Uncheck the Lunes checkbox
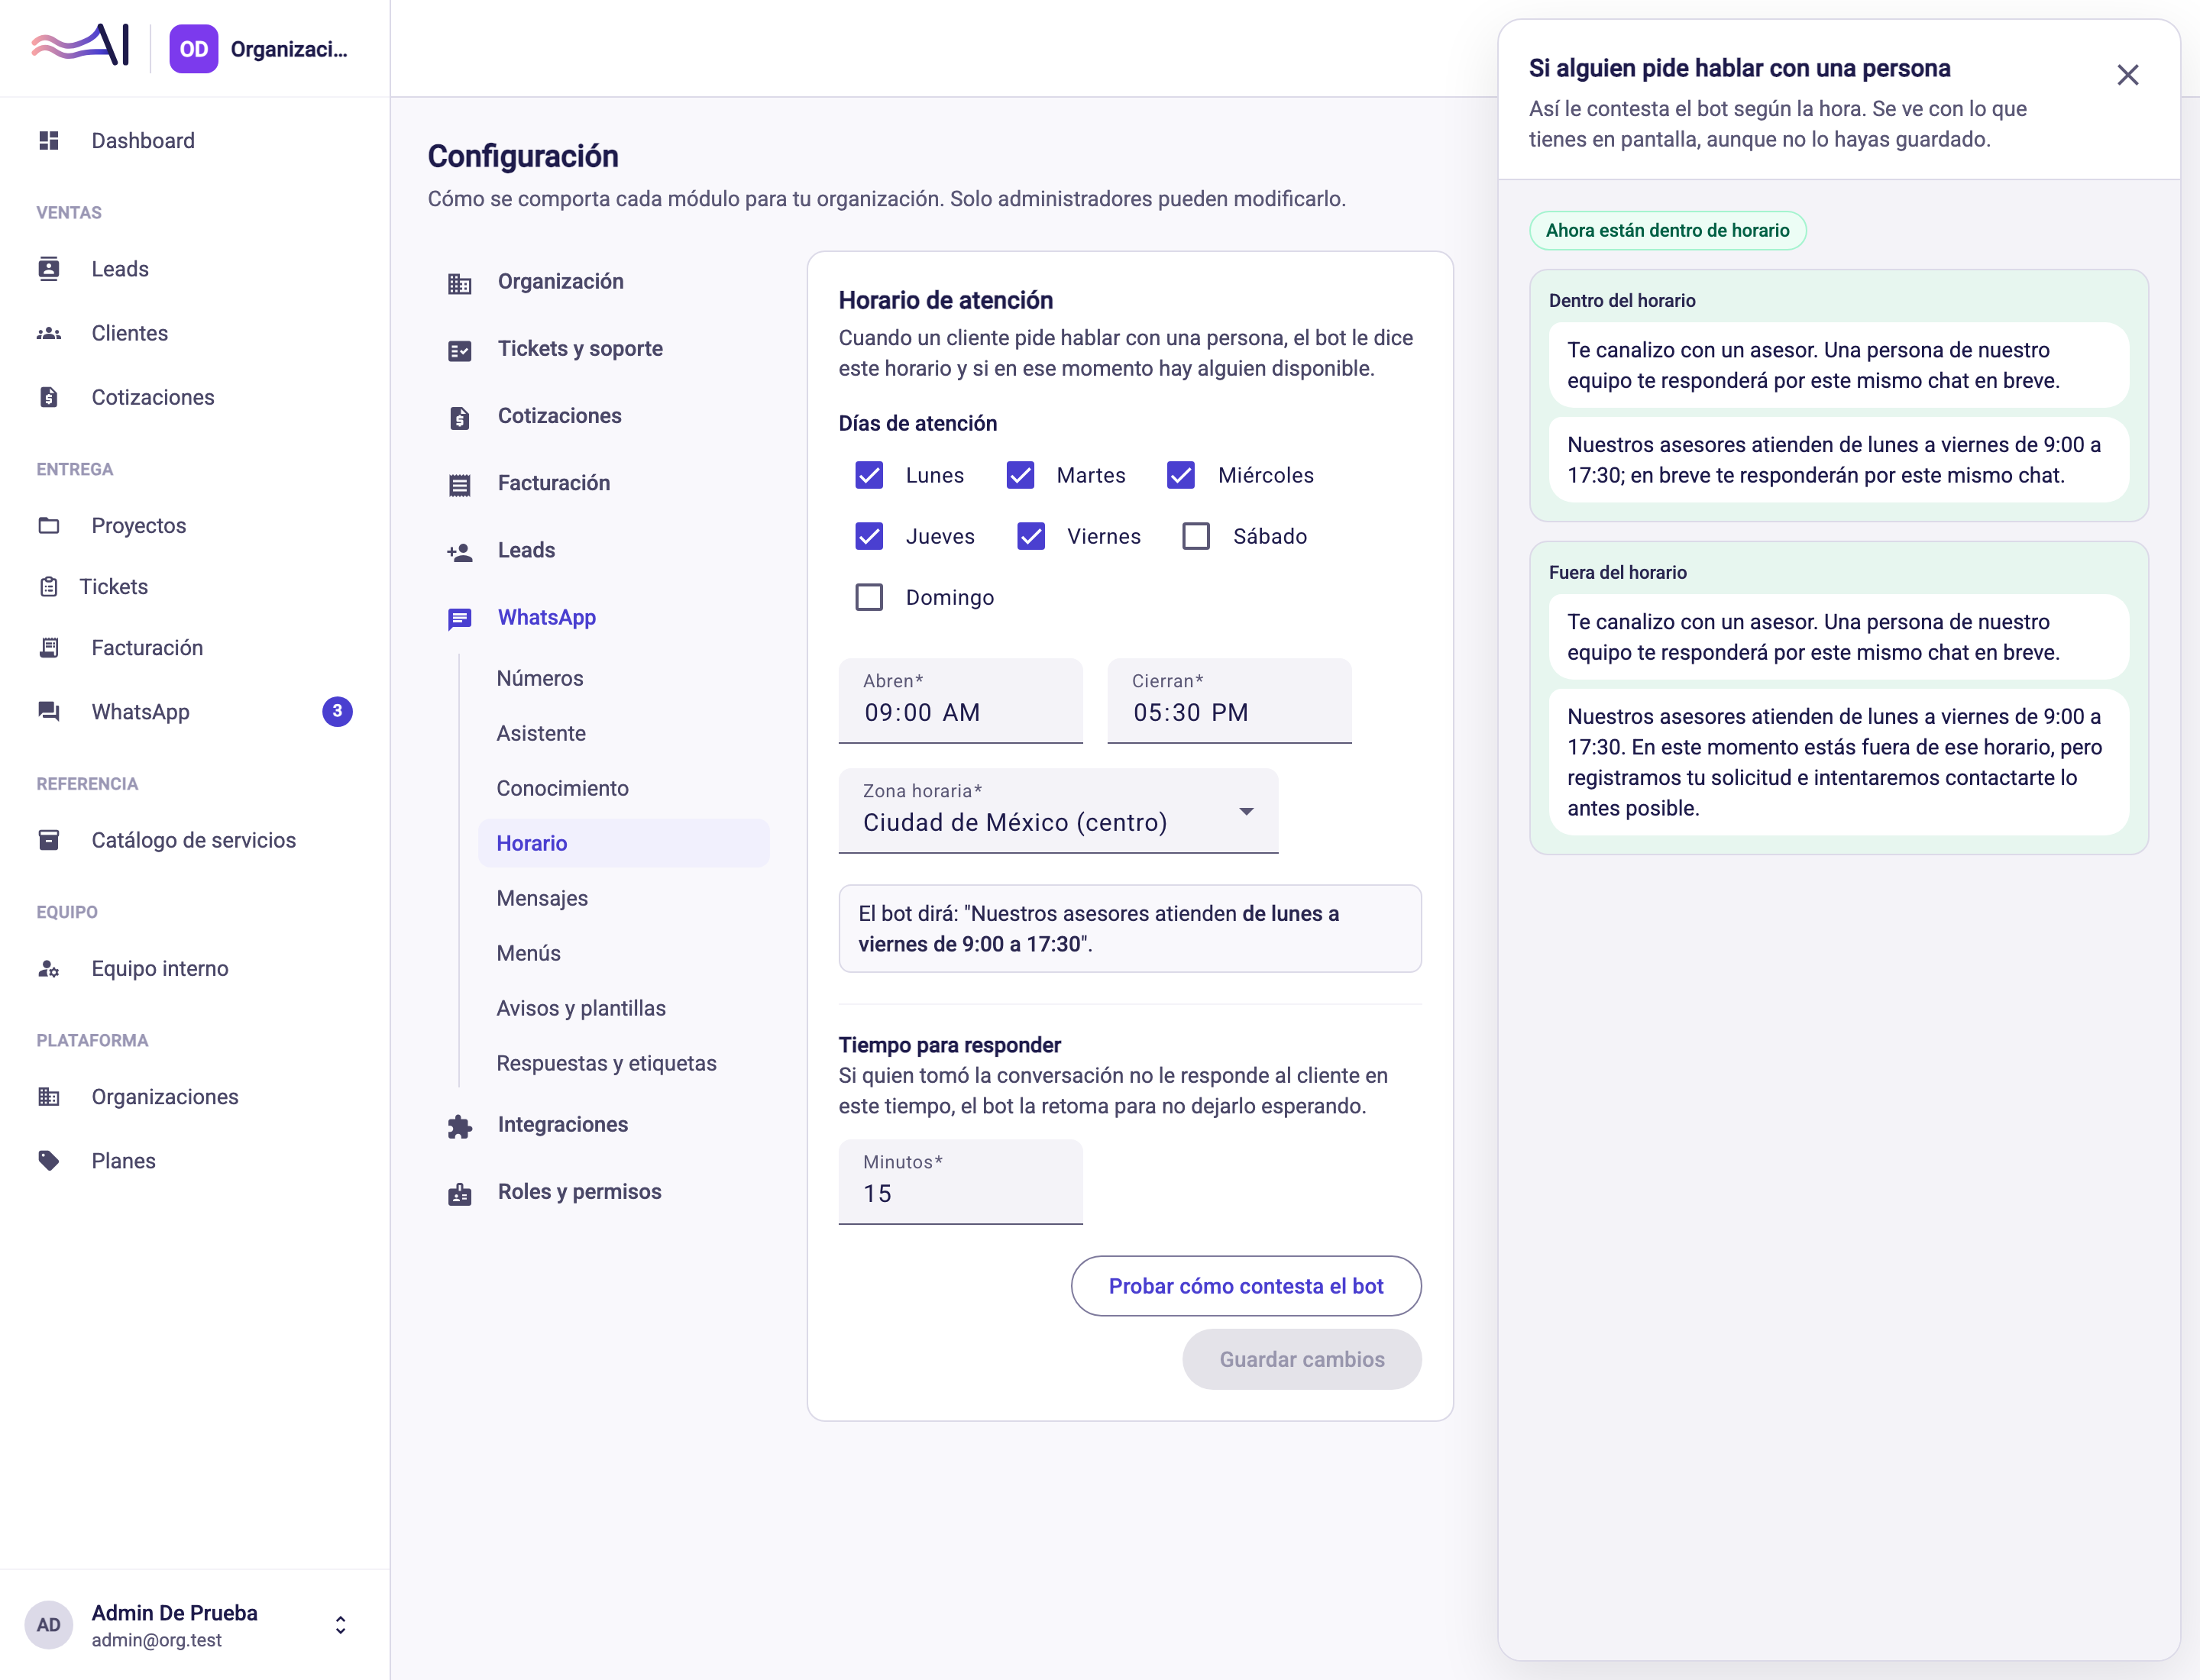The image size is (2200, 1680). point(869,476)
